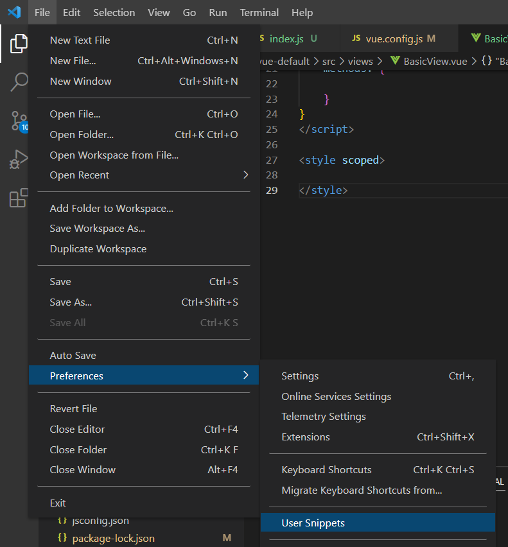The width and height of the screenshot is (508, 547).
Task: Open the Search view icon
Action: pos(19,82)
